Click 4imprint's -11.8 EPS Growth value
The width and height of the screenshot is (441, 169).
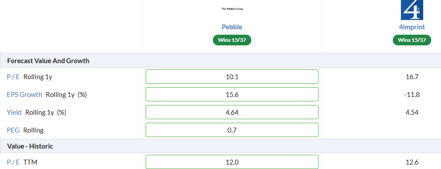click(412, 95)
